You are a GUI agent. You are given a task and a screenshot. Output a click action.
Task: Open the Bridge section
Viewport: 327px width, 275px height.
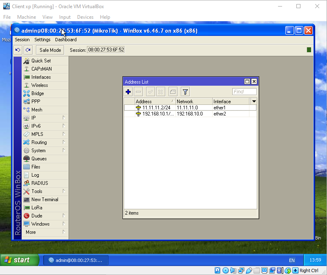(x=45, y=93)
